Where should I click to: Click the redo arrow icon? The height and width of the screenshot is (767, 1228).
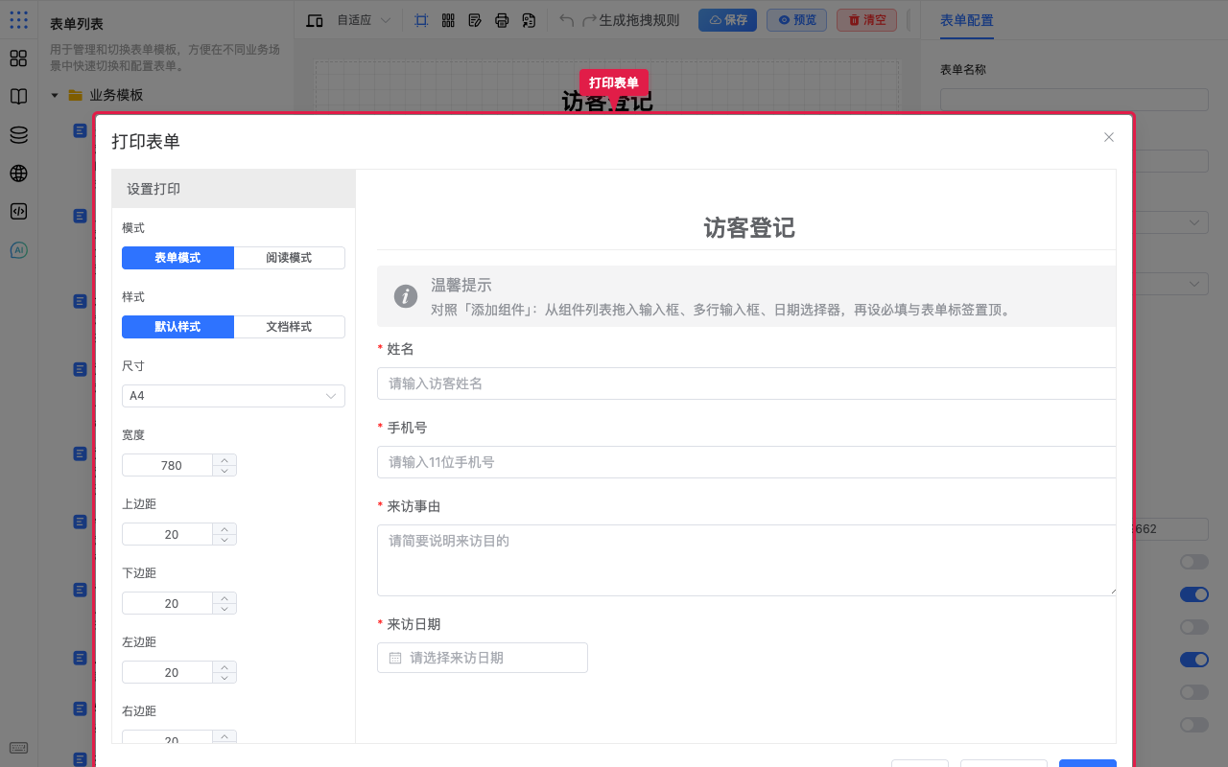pos(590,20)
